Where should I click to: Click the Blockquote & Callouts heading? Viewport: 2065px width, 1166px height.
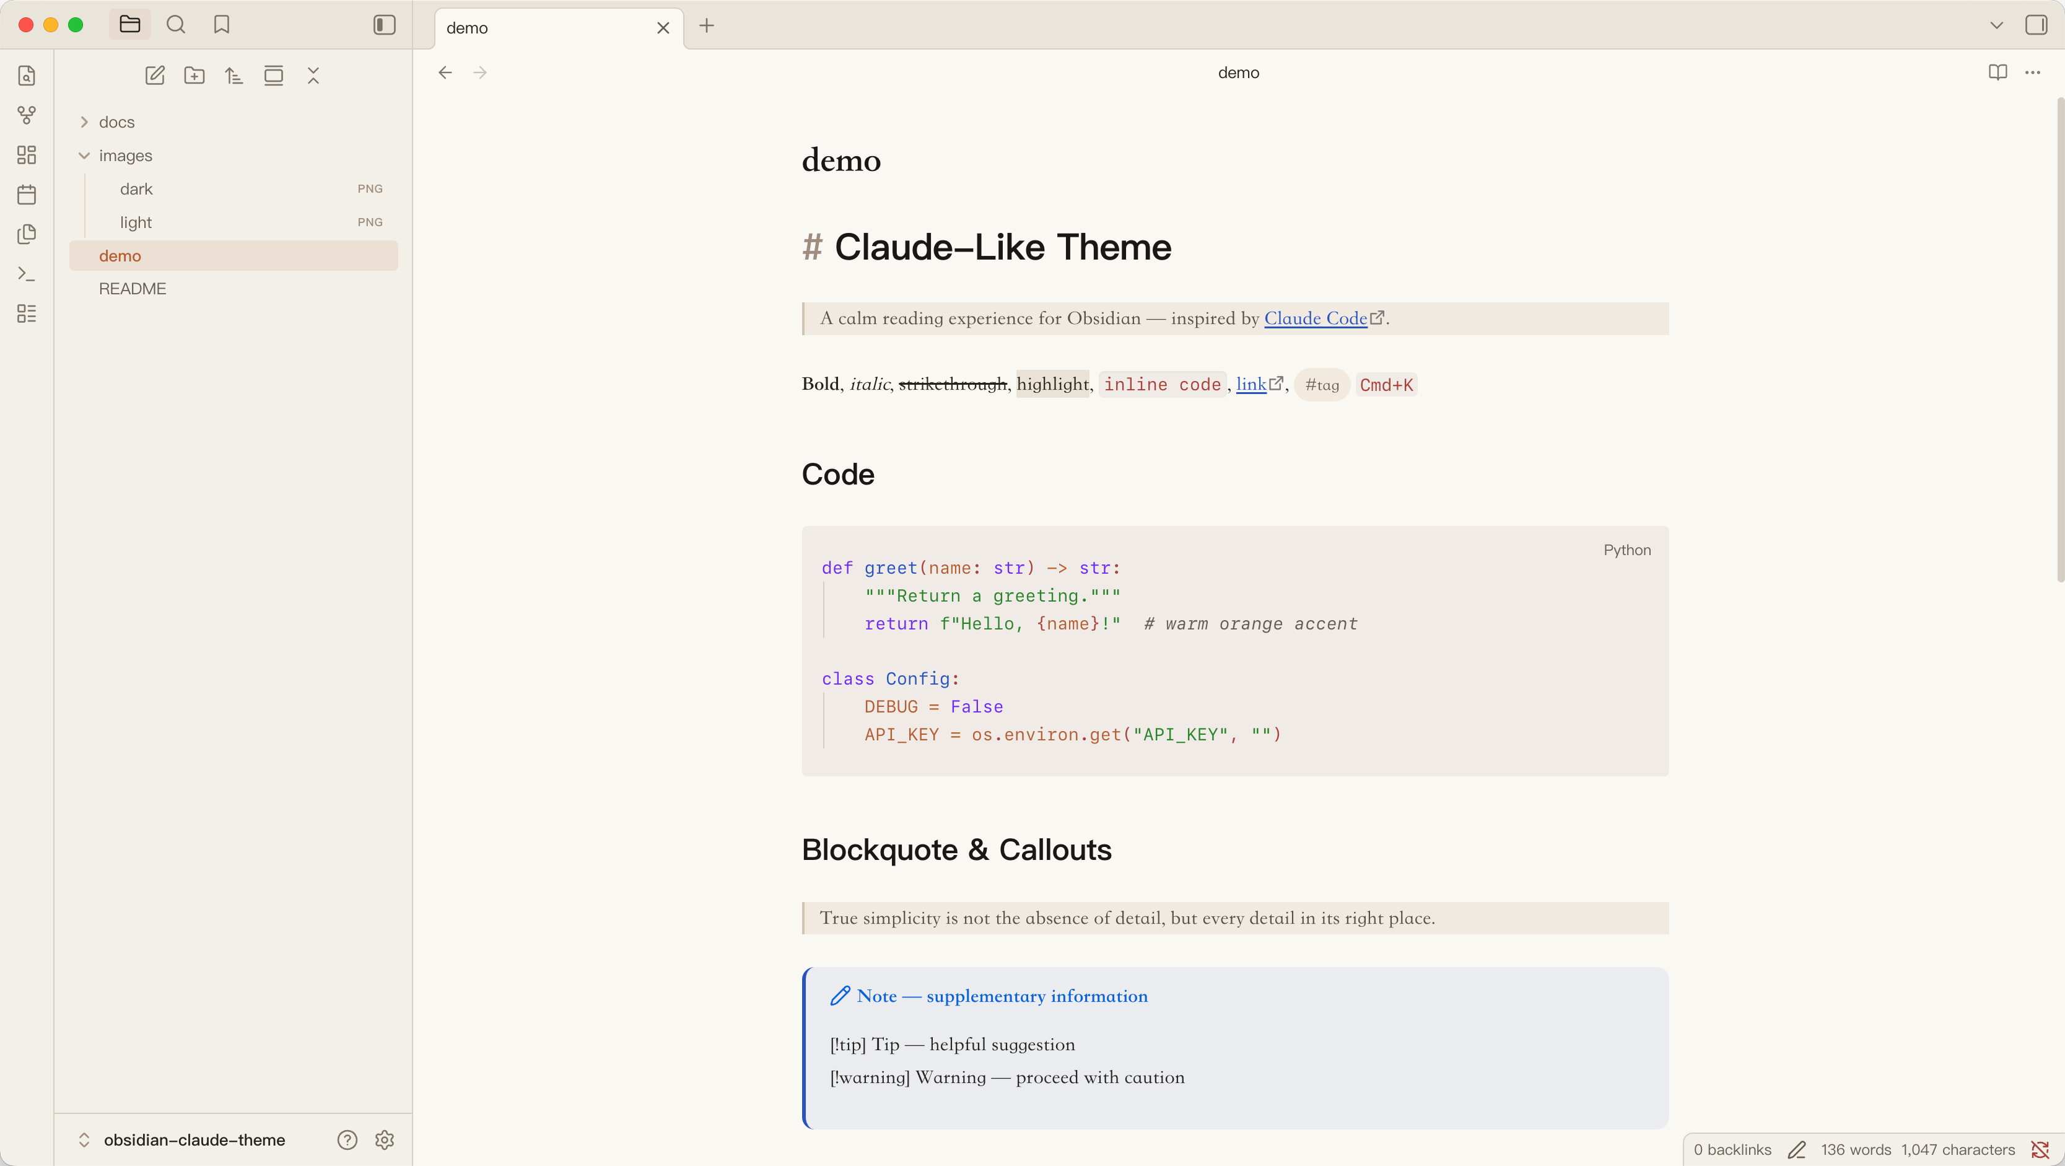[x=956, y=850]
